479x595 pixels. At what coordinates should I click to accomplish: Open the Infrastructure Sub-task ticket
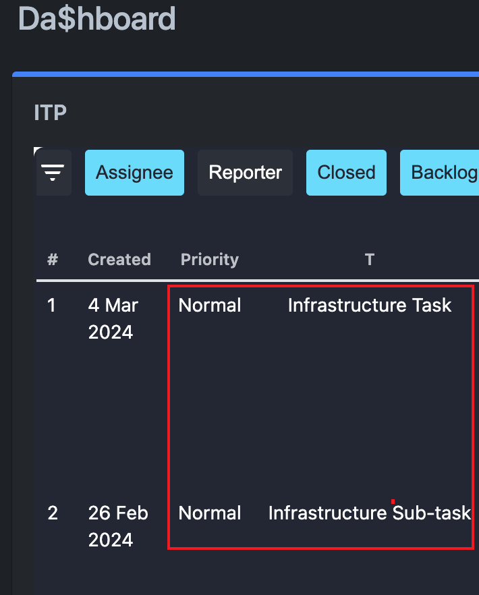[369, 513]
